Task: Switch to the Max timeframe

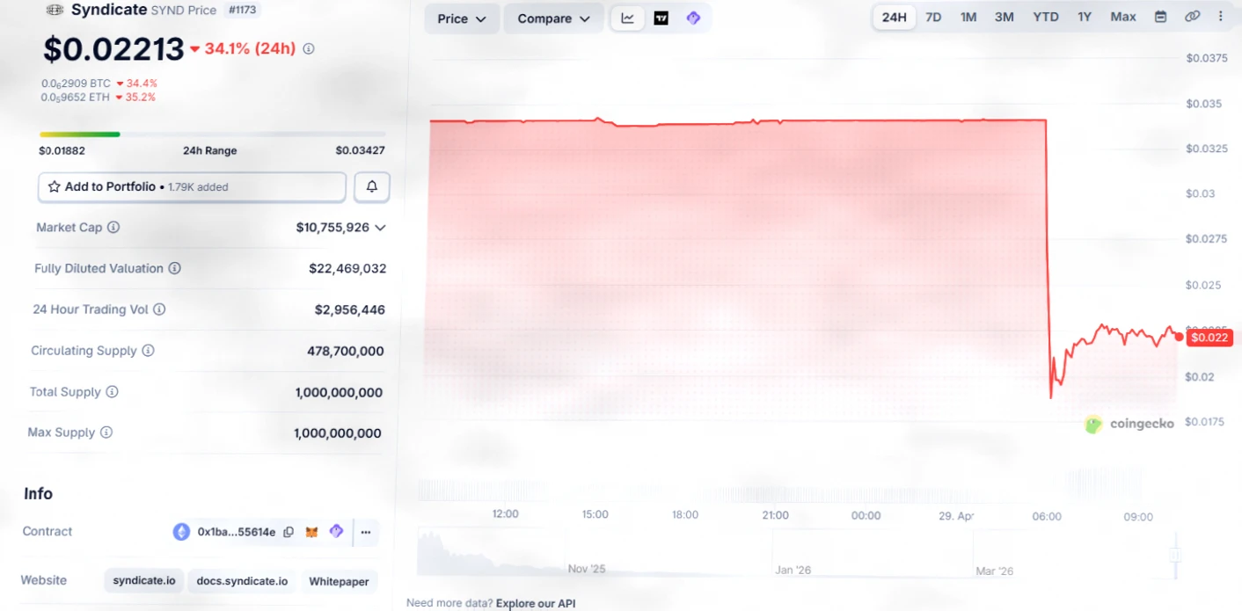Action: (1123, 17)
